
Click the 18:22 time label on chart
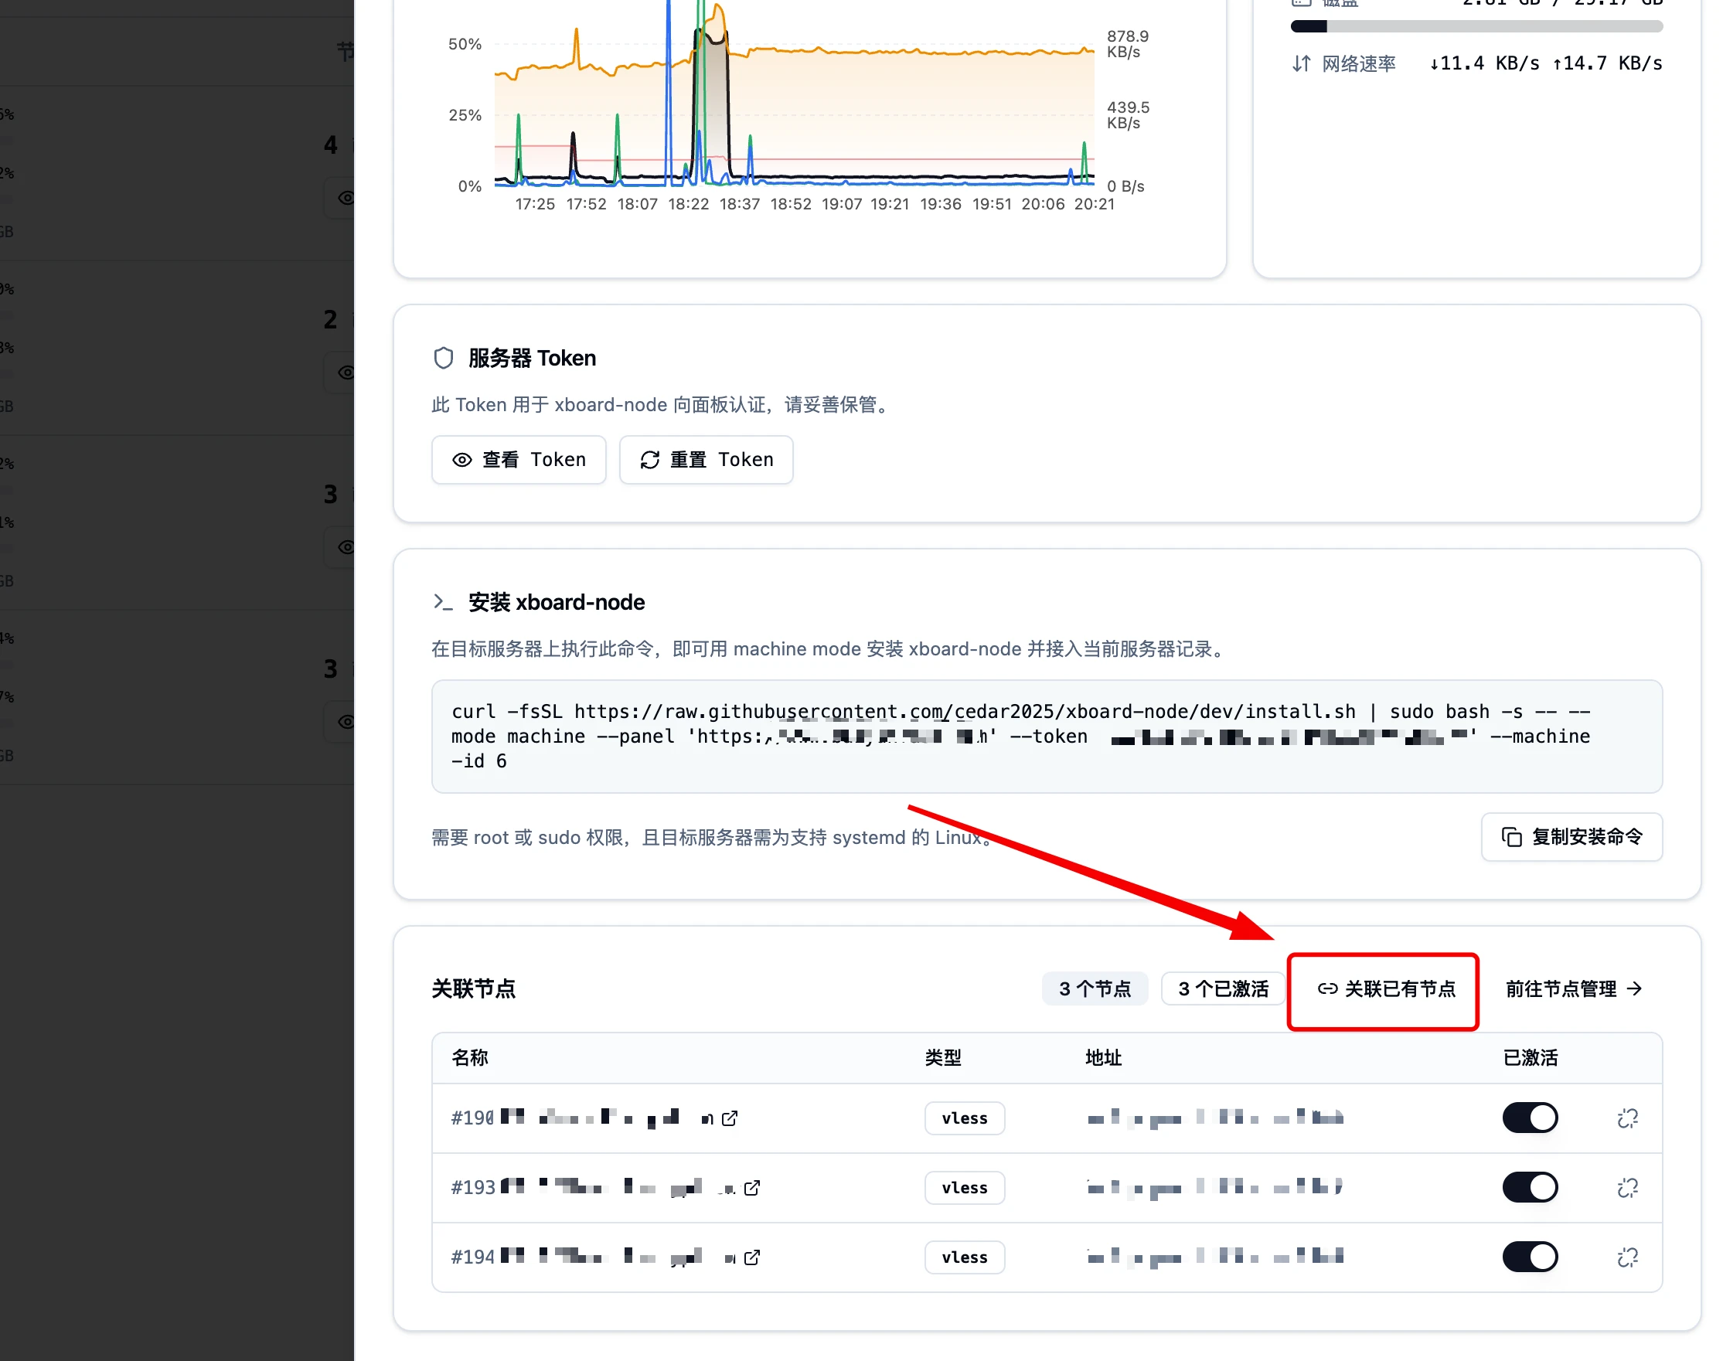point(688,204)
